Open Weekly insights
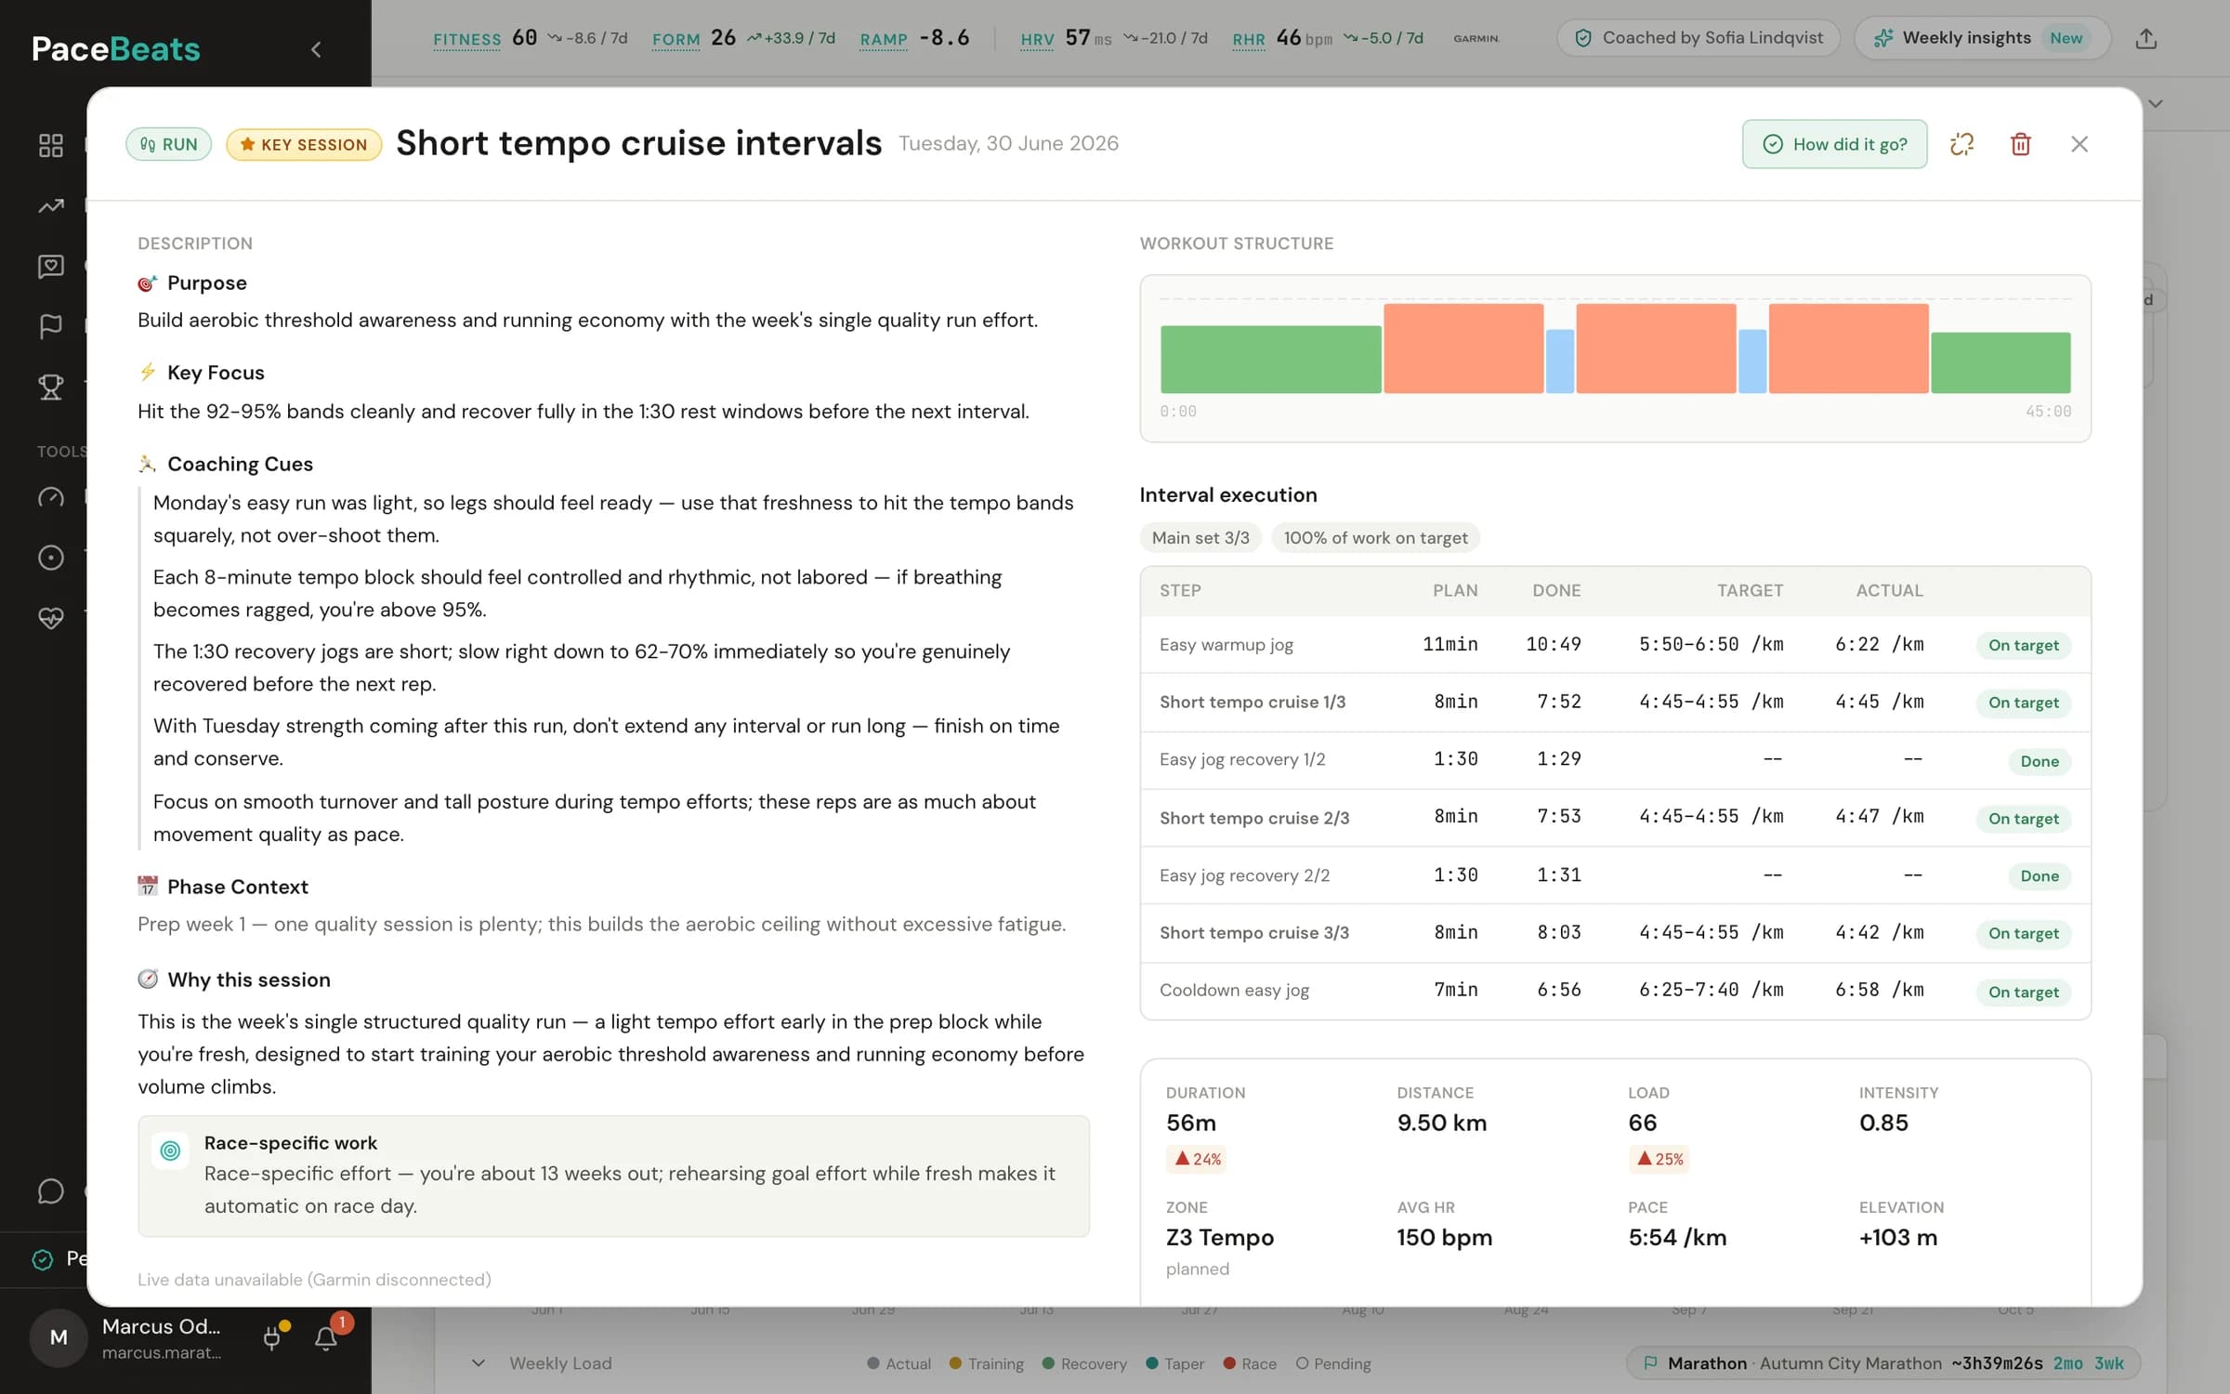Viewport: 2230px width, 1394px height. 1981,38
